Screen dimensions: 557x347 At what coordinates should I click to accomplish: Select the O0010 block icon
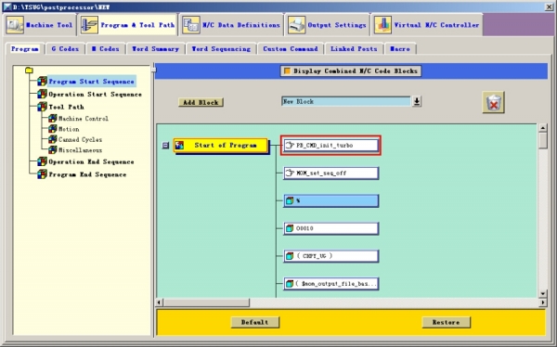click(x=290, y=228)
